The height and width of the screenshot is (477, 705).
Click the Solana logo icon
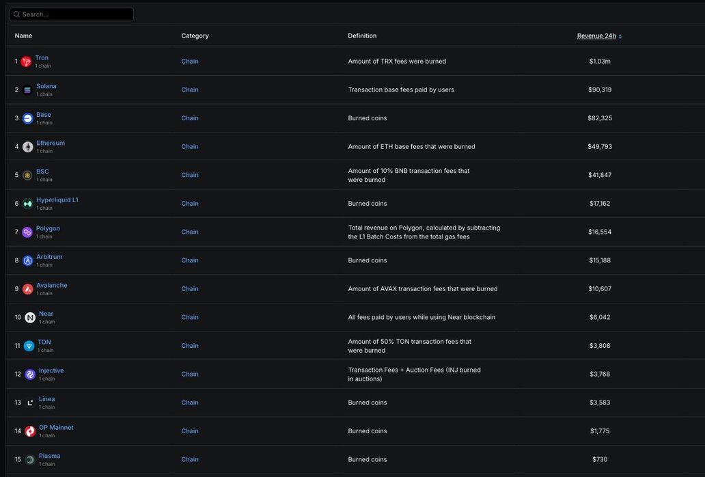27,90
